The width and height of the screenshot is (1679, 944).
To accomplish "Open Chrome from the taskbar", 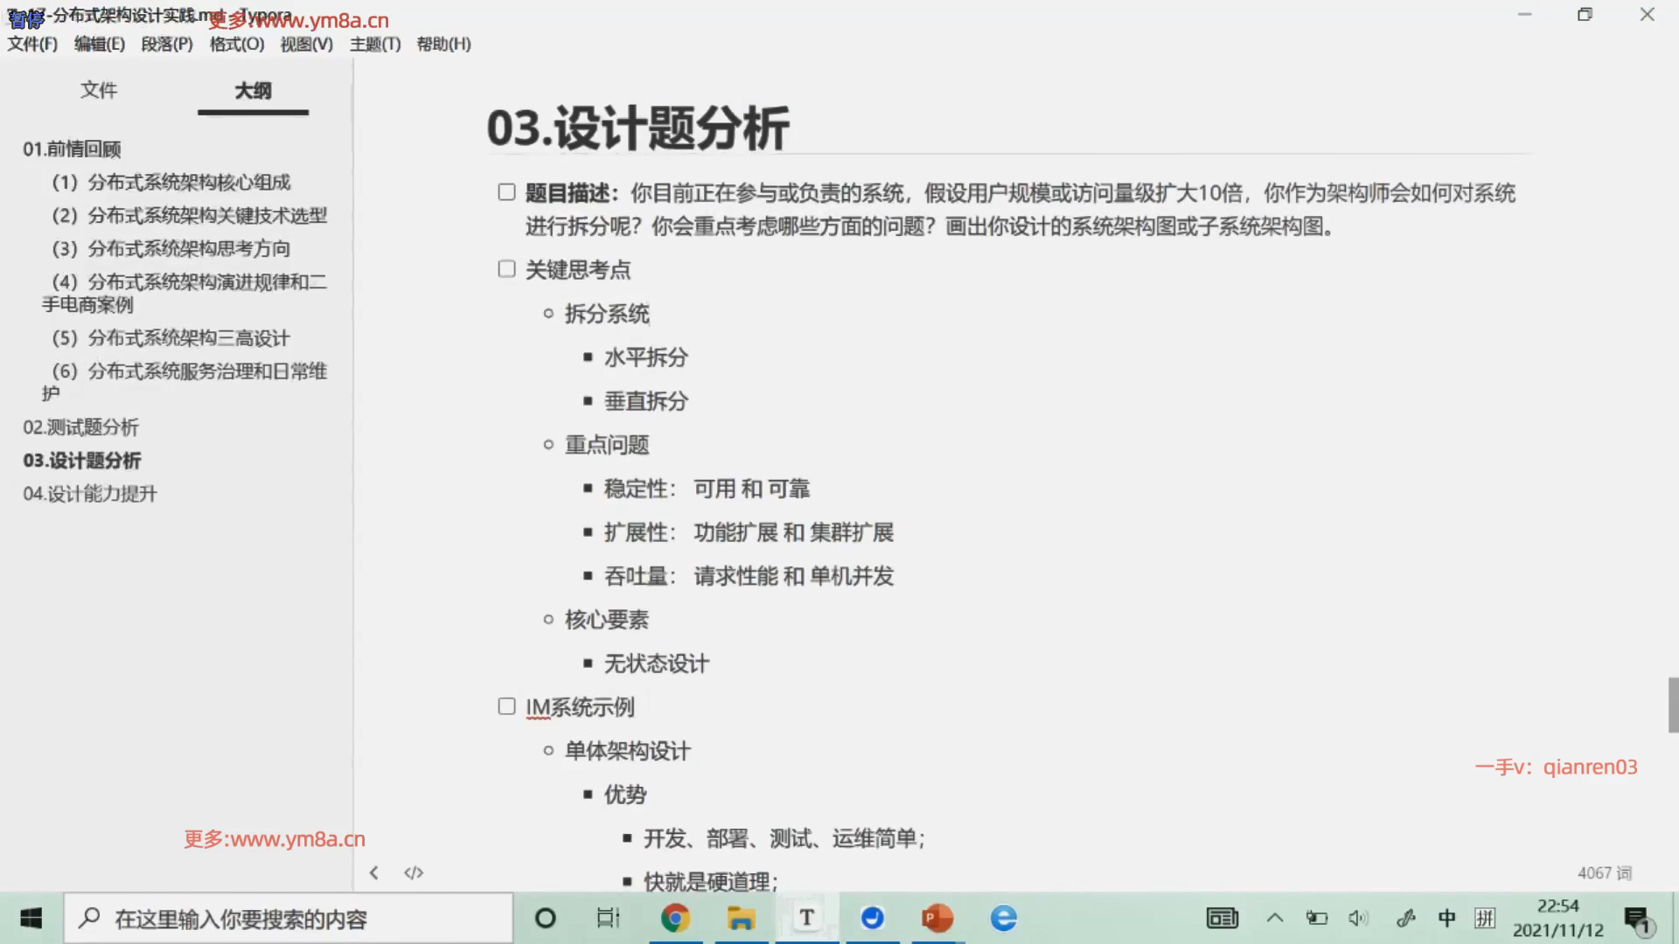I will click(x=675, y=918).
